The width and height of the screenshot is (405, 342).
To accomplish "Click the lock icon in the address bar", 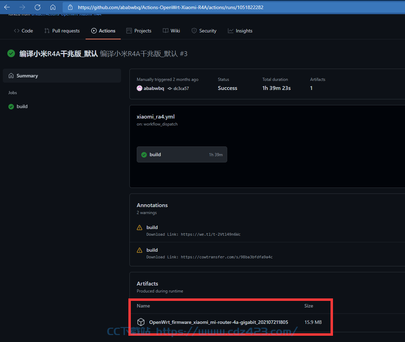I will pyautogui.click(x=70, y=7).
